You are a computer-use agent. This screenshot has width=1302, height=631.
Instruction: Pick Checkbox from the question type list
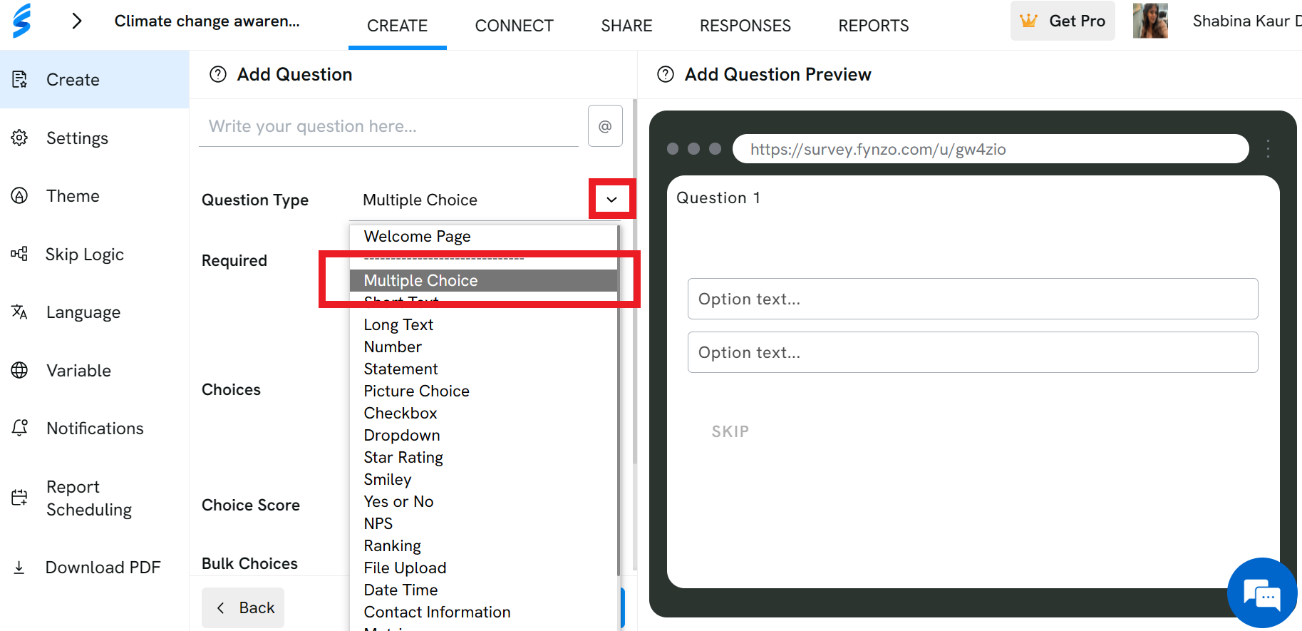click(401, 413)
